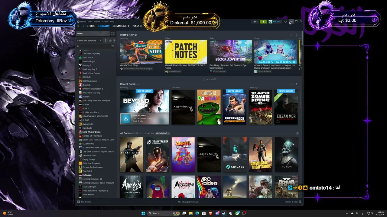Open the Friends menu

tap(97, 22)
